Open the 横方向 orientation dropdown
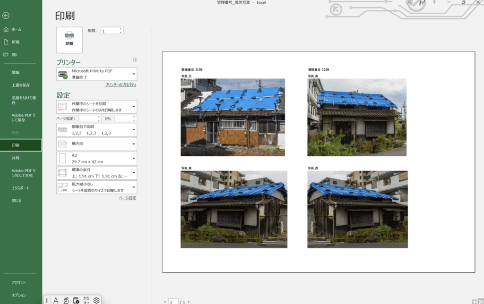This screenshot has height=304, width=484. (96, 144)
